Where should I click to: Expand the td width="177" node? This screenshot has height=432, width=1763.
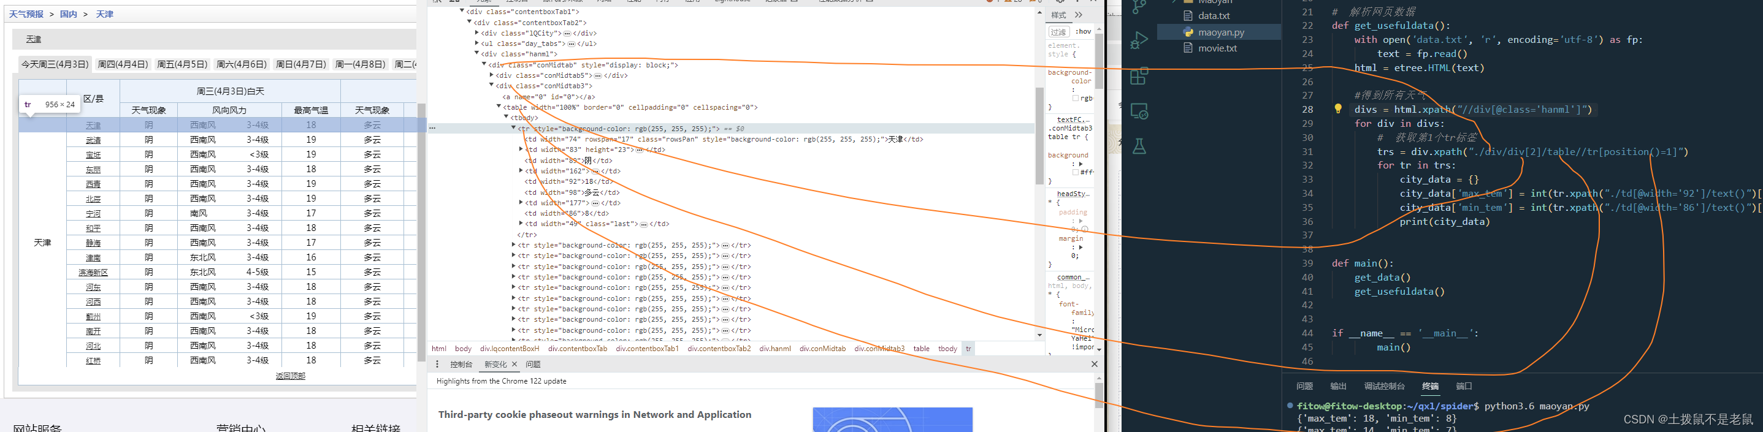(x=521, y=203)
